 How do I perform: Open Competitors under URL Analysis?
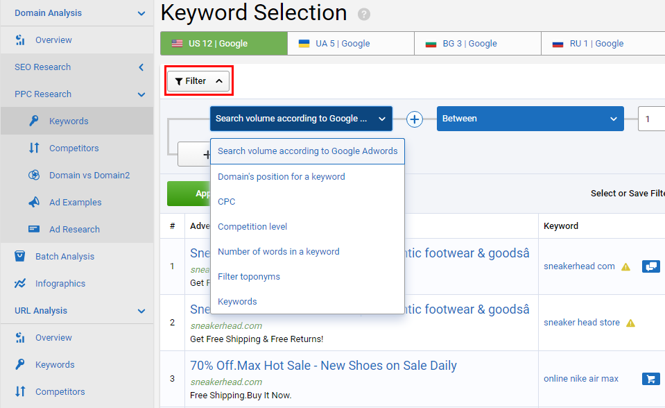60,392
